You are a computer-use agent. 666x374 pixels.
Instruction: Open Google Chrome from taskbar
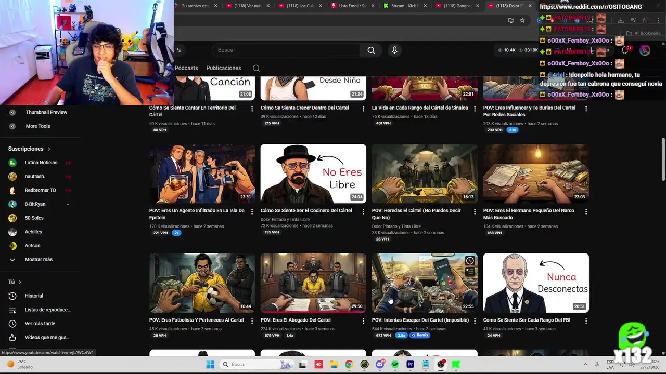tap(349, 364)
